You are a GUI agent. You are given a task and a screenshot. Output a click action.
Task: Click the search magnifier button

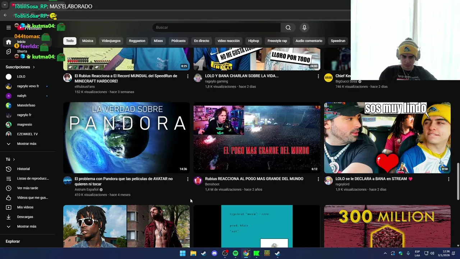click(288, 28)
